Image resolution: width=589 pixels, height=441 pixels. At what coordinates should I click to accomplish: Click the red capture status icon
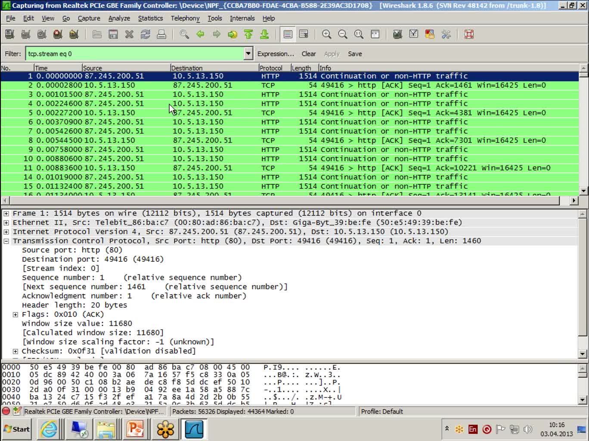[x=6, y=411]
